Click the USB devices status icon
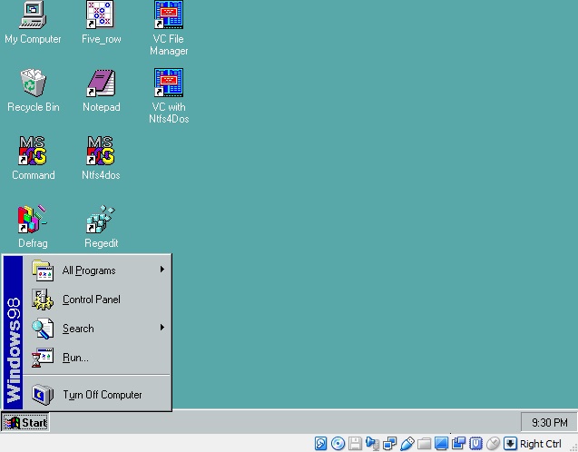 tap(407, 443)
